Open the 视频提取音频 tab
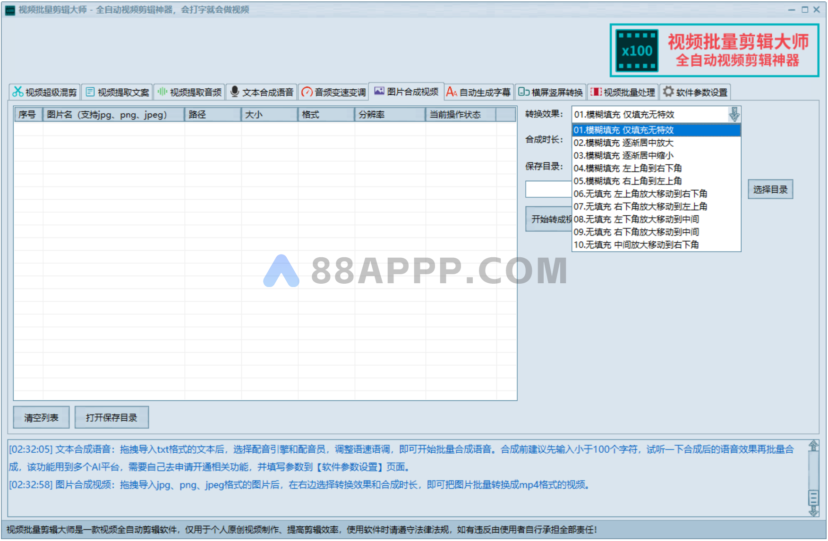 (x=189, y=92)
